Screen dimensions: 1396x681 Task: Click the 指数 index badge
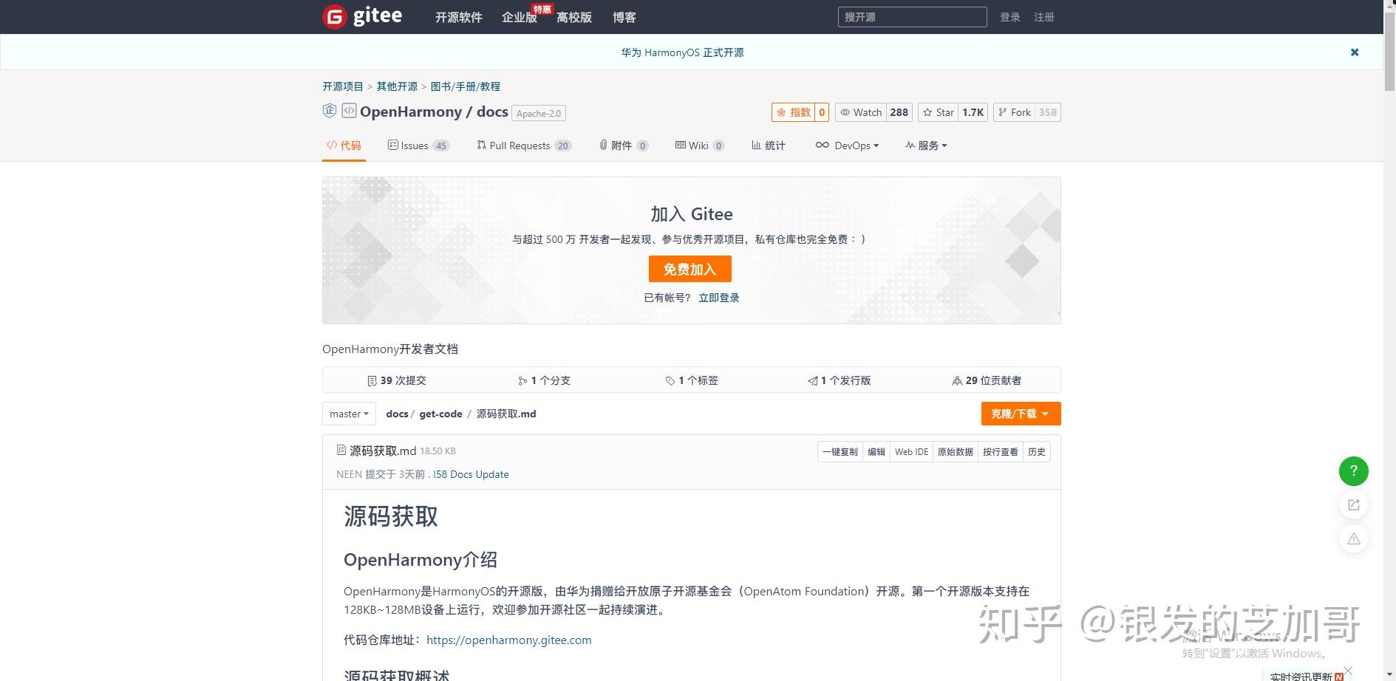(x=794, y=112)
